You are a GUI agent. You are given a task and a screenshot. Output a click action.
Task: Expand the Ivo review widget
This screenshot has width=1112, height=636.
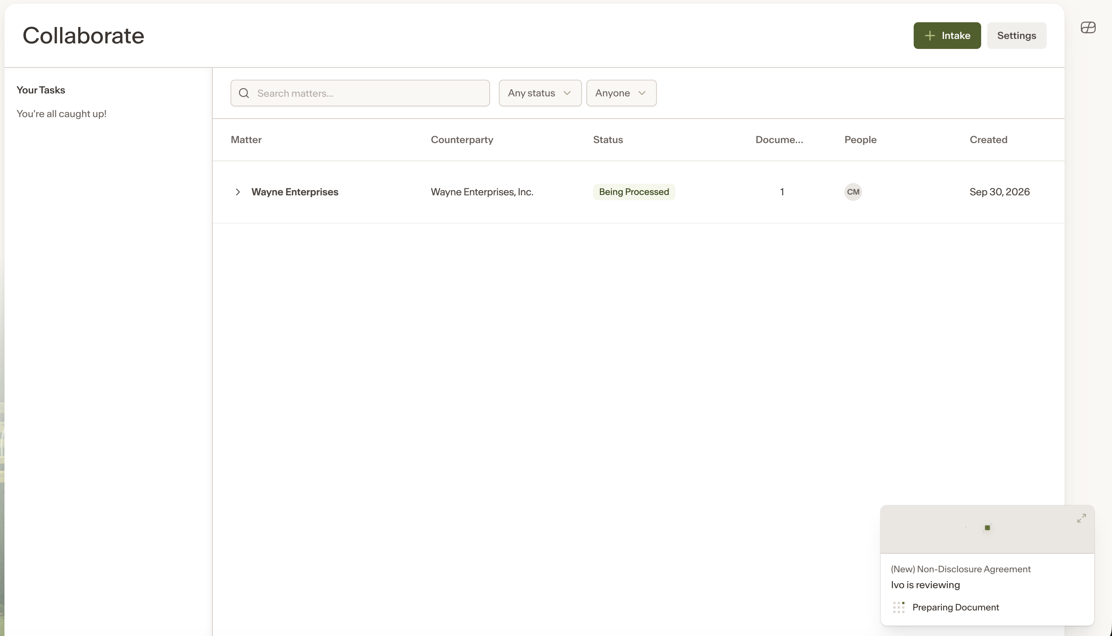(1082, 518)
